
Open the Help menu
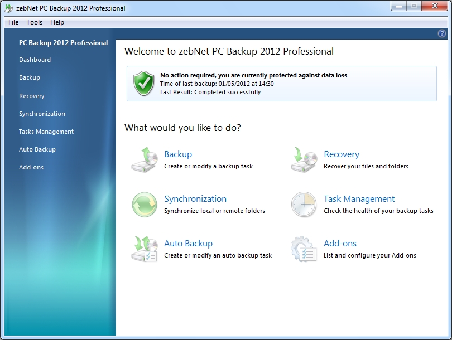pos(57,22)
